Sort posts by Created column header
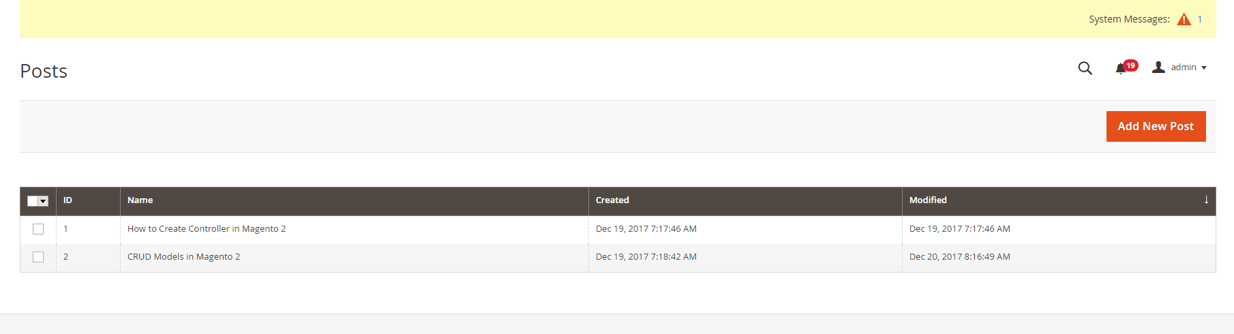Screen dimensions: 1234x334 (612, 200)
